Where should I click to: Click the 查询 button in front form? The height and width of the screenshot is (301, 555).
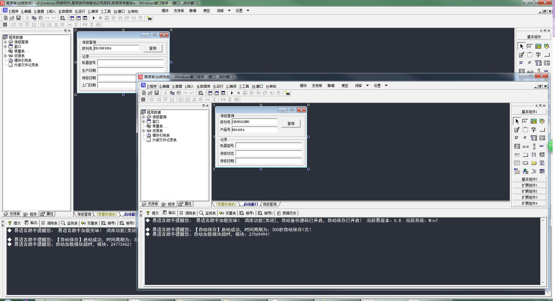pos(291,124)
